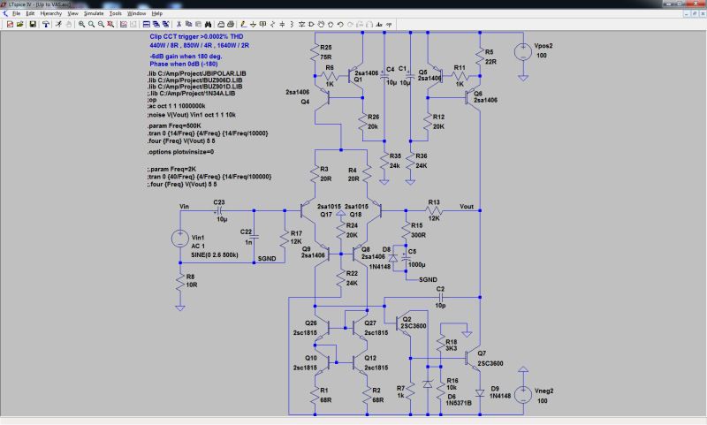The width and height of the screenshot is (707, 425).
Task: Open the Simulate menu
Action: 94,13
